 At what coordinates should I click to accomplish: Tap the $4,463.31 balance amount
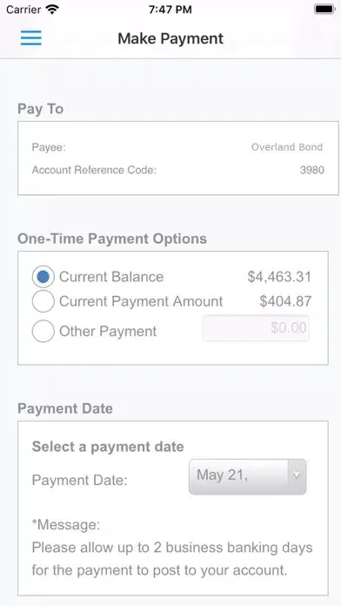[x=279, y=277]
